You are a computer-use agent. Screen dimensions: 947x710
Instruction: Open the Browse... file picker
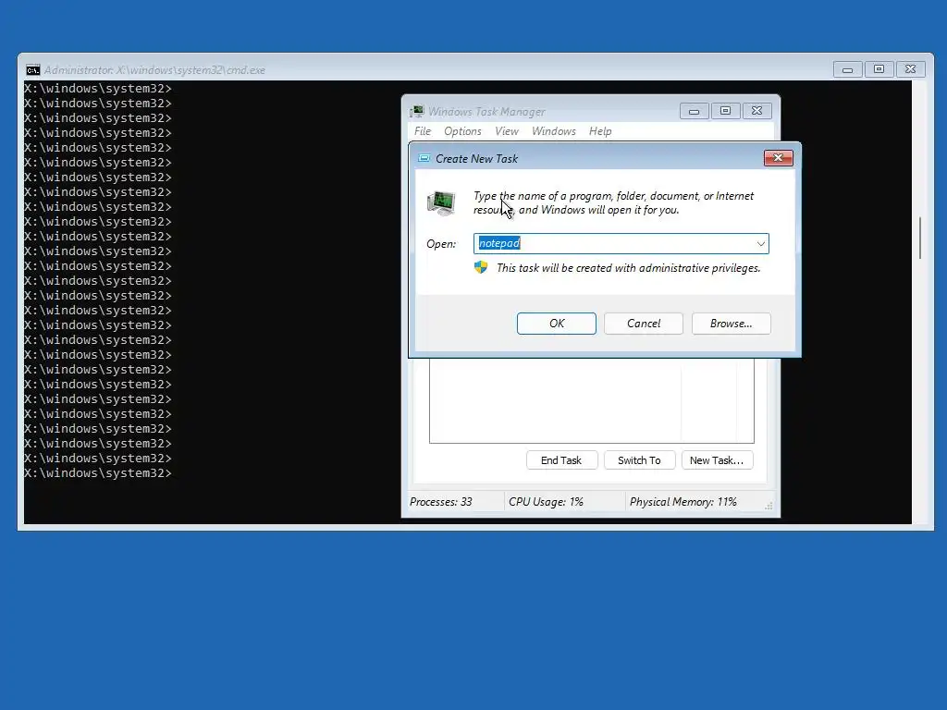click(x=731, y=323)
